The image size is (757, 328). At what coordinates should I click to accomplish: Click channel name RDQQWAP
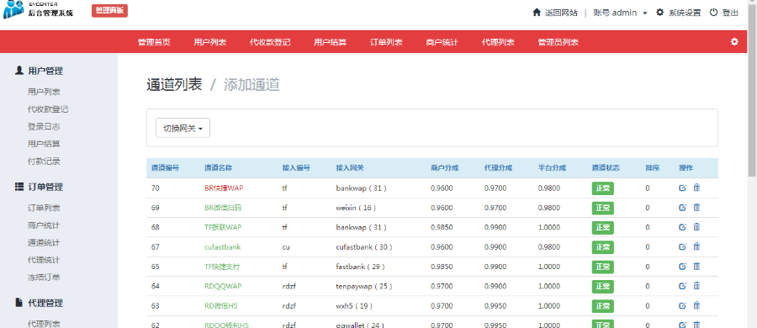(x=223, y=286)
